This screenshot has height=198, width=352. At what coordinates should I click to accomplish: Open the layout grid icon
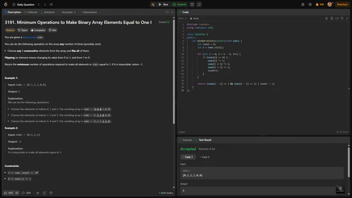pyautogui.click(x=303, y=5)
